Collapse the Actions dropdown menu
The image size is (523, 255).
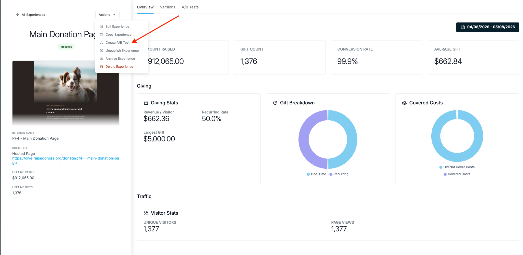tap(107, 15)
